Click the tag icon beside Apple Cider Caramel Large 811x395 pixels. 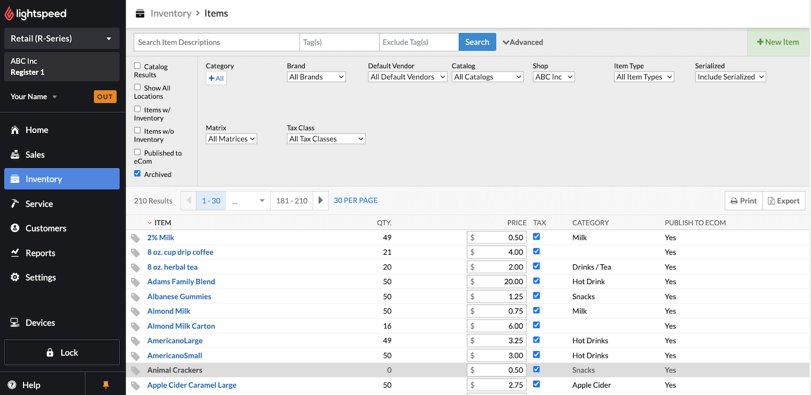click(135, 386)
